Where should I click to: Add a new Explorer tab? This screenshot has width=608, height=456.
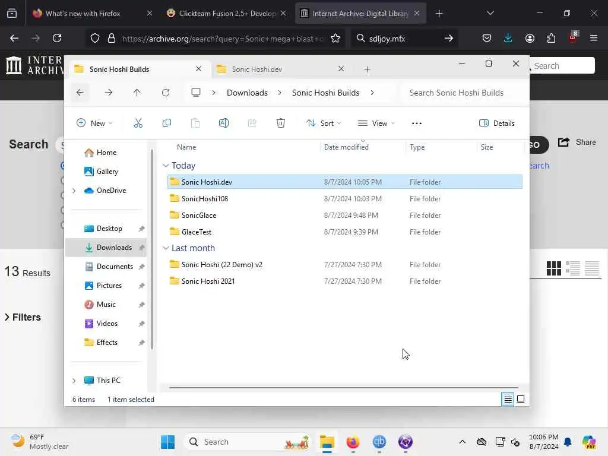(367, 69)
